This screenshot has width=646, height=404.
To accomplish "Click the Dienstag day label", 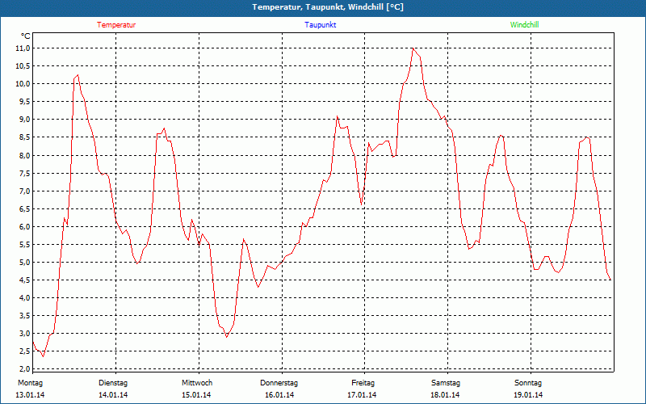I will click(113, 383).
